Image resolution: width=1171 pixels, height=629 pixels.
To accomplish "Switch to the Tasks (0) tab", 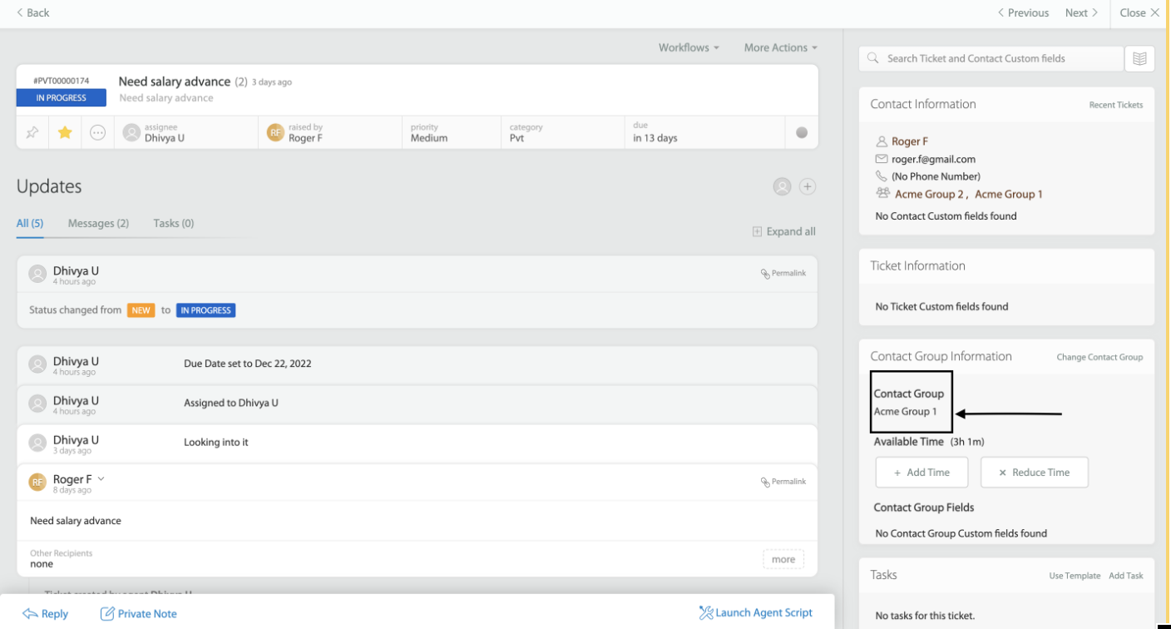I will coord(174,223).
